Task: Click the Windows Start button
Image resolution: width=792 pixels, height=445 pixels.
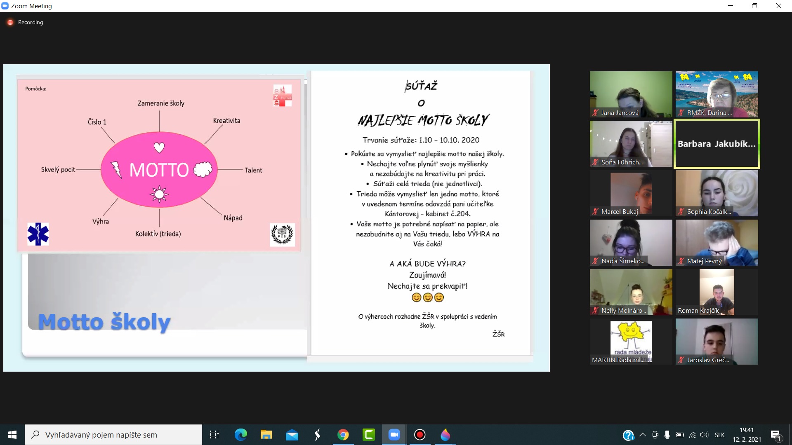Action: (x=12, y=435)
